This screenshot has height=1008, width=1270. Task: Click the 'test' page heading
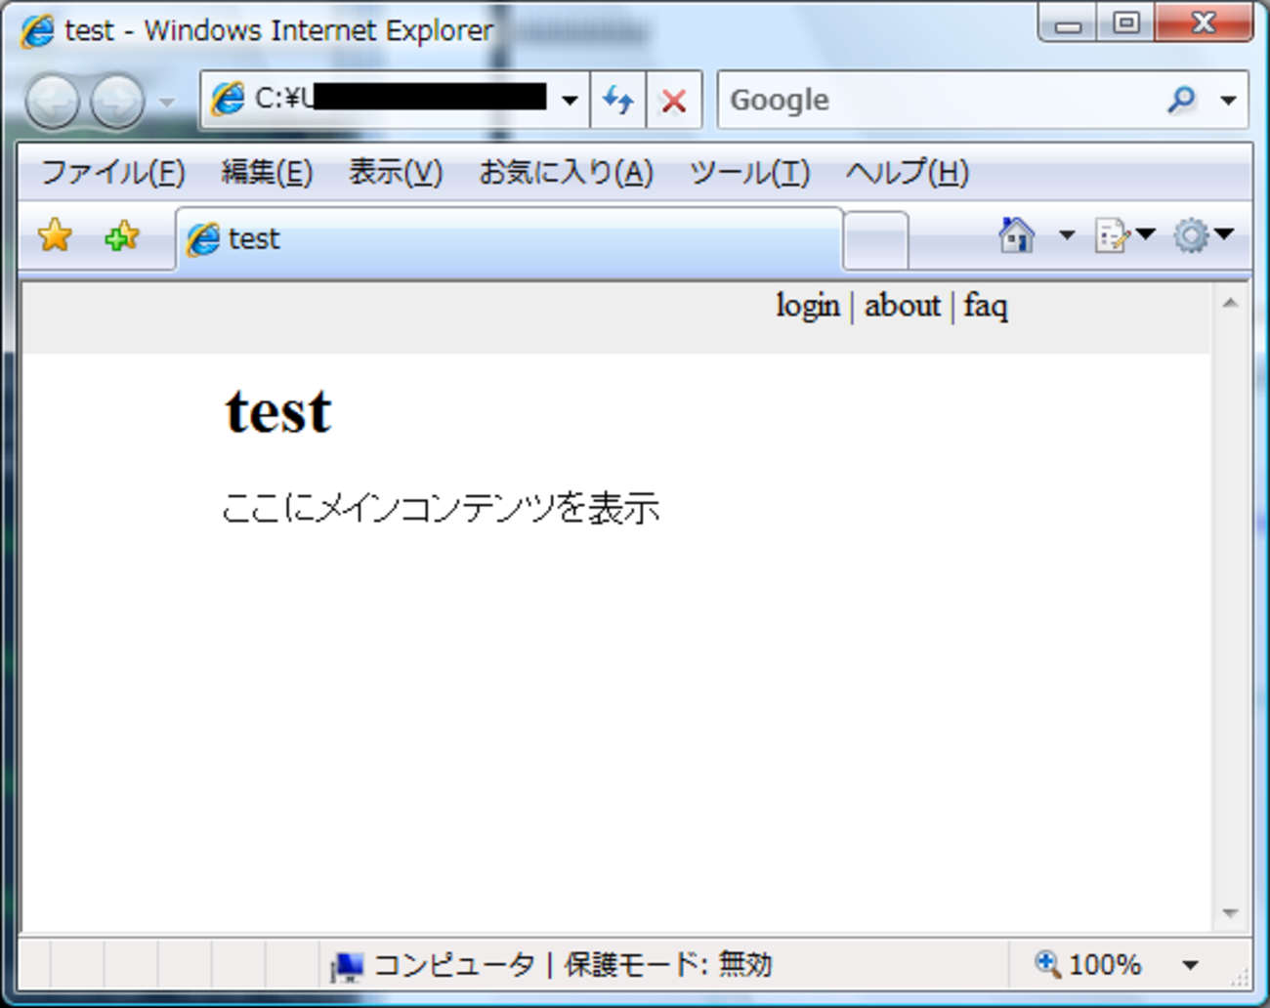(x=278, y=410)
